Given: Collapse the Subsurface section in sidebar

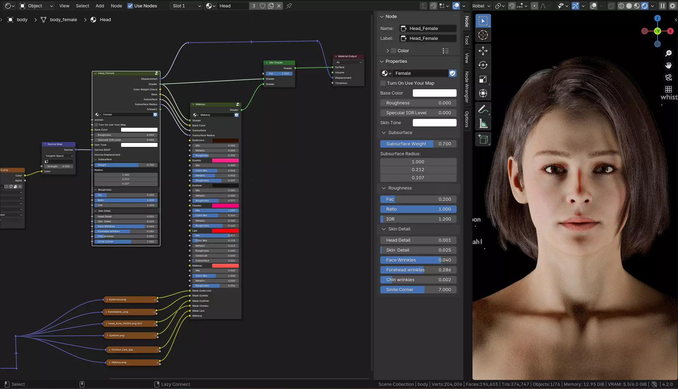Looking at the screenshot, I should [384, 133].
